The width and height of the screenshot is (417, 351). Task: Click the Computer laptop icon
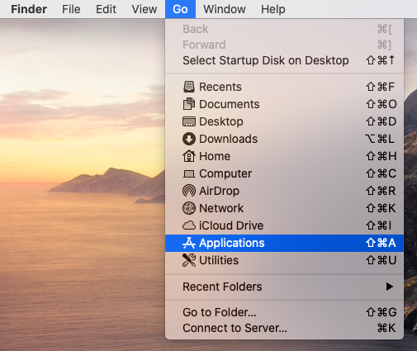(x=189, y=173)
